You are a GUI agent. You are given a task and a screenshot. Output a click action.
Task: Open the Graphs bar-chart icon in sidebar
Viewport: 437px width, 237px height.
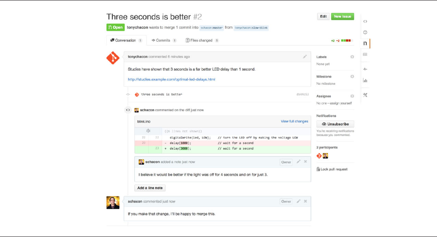[365, 80]
